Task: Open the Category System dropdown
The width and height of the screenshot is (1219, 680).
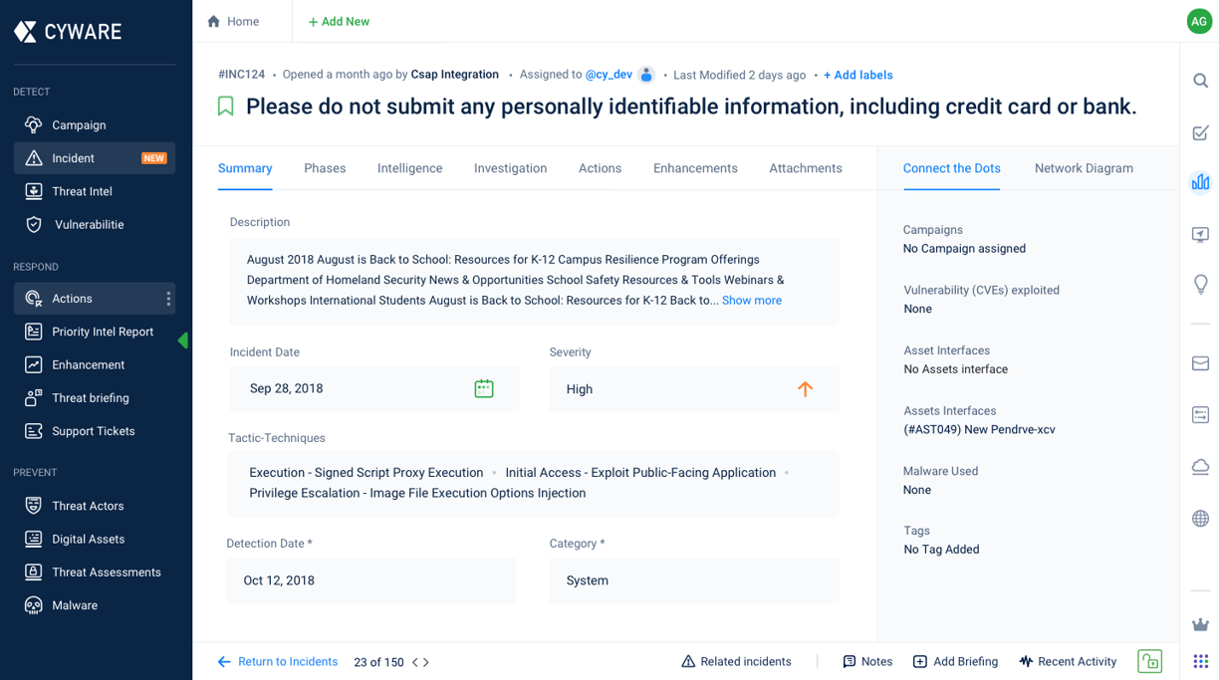Action: pos(693,580)
